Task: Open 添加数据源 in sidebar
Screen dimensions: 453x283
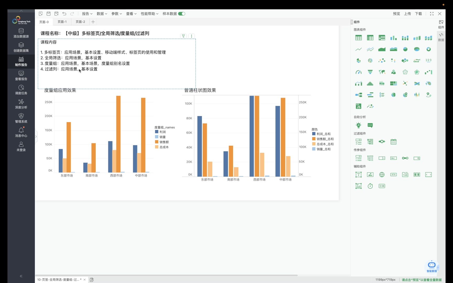Action: tap(21, 33)
